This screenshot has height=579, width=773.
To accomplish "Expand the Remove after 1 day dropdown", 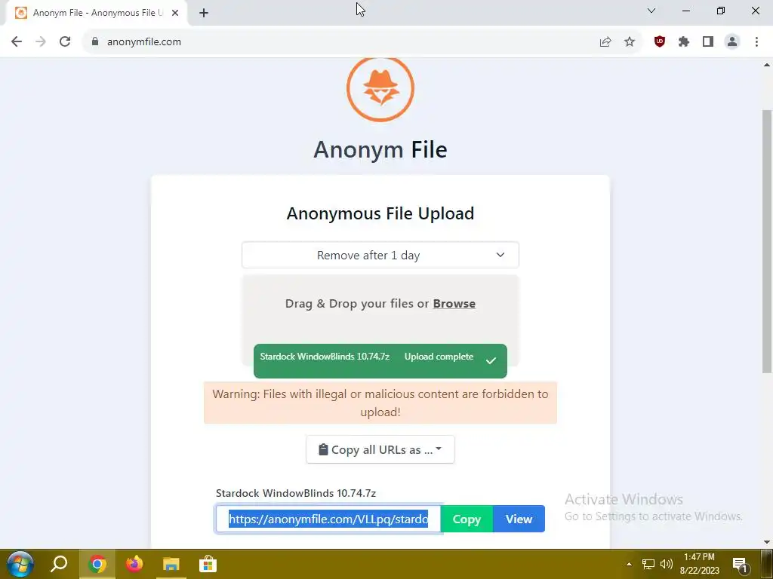I will pos(380,255).
